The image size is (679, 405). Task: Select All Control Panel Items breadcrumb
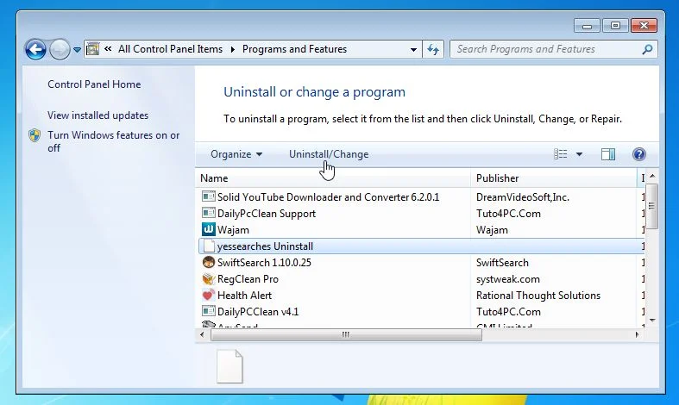tap(170, 49)
